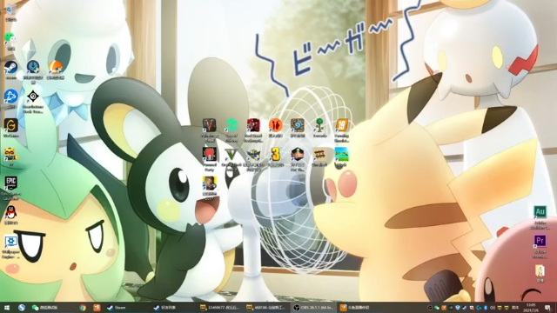Launch the Terraria tree icon shortcut
Viewport: 557px width, 313px height.
point(319,128)
